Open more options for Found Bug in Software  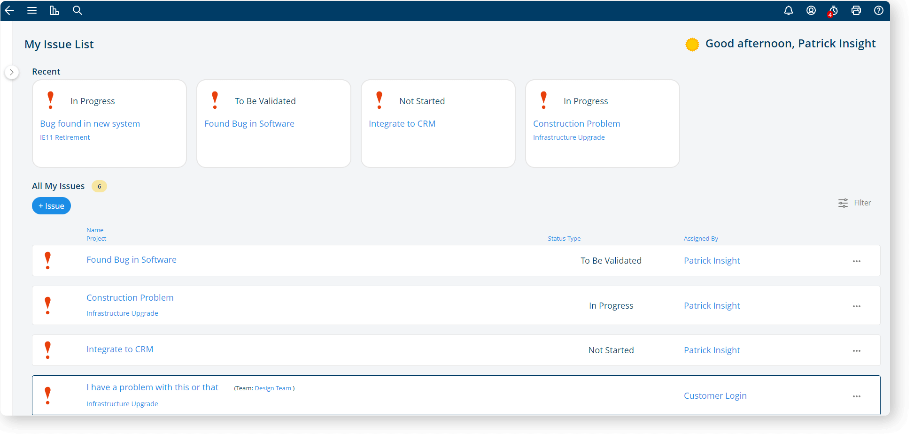pos(857,261)
